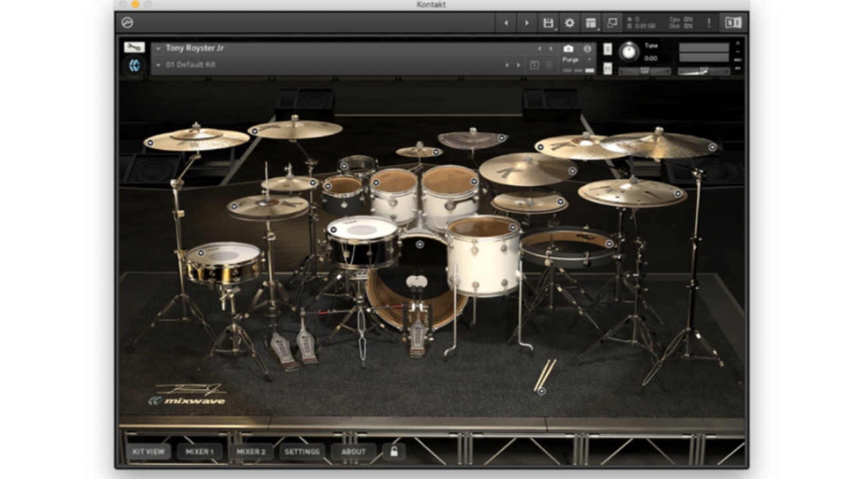Open Kontakt options gear icon
The height and width of the screenshot is (479, 853).
pyautogui.click(x=569, y=23)
